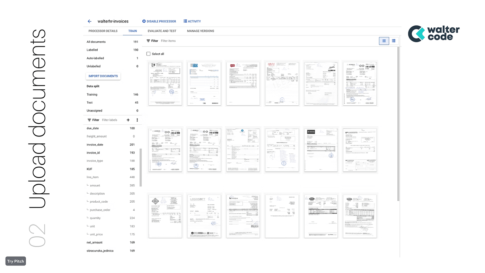Open the MANAGE VERSIONS tab
This screenshot has width=485, height=273.
click(200, 31)
